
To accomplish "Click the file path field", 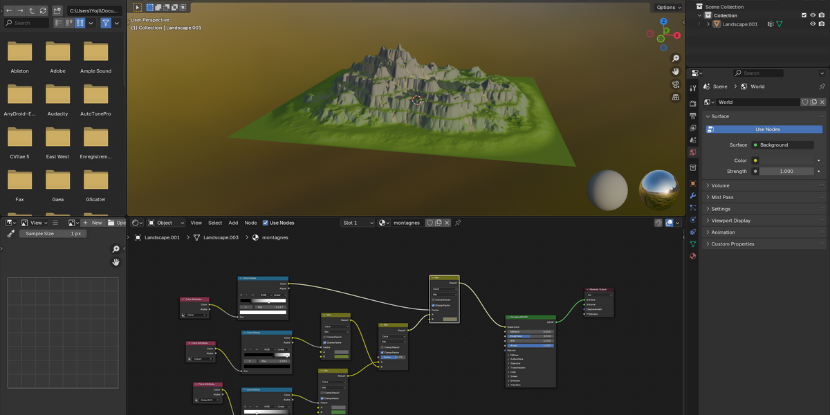I will [x=95, y=11].
